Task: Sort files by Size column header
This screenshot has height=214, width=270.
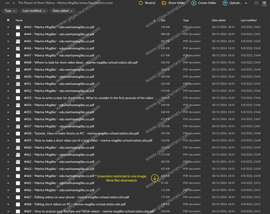Action: pos(163,20)
